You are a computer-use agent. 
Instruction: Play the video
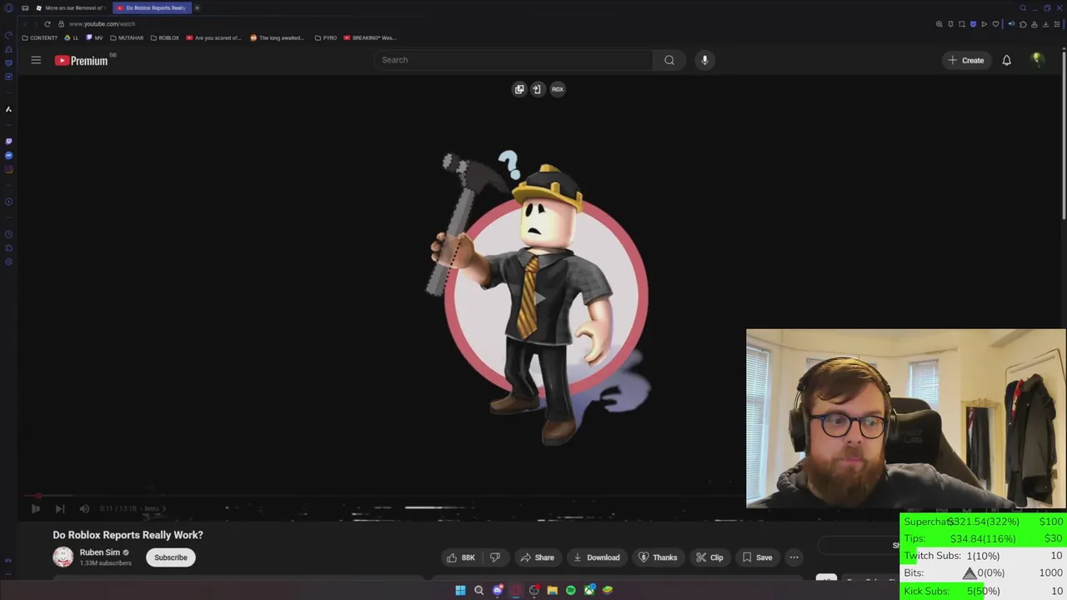pos(35,508)
